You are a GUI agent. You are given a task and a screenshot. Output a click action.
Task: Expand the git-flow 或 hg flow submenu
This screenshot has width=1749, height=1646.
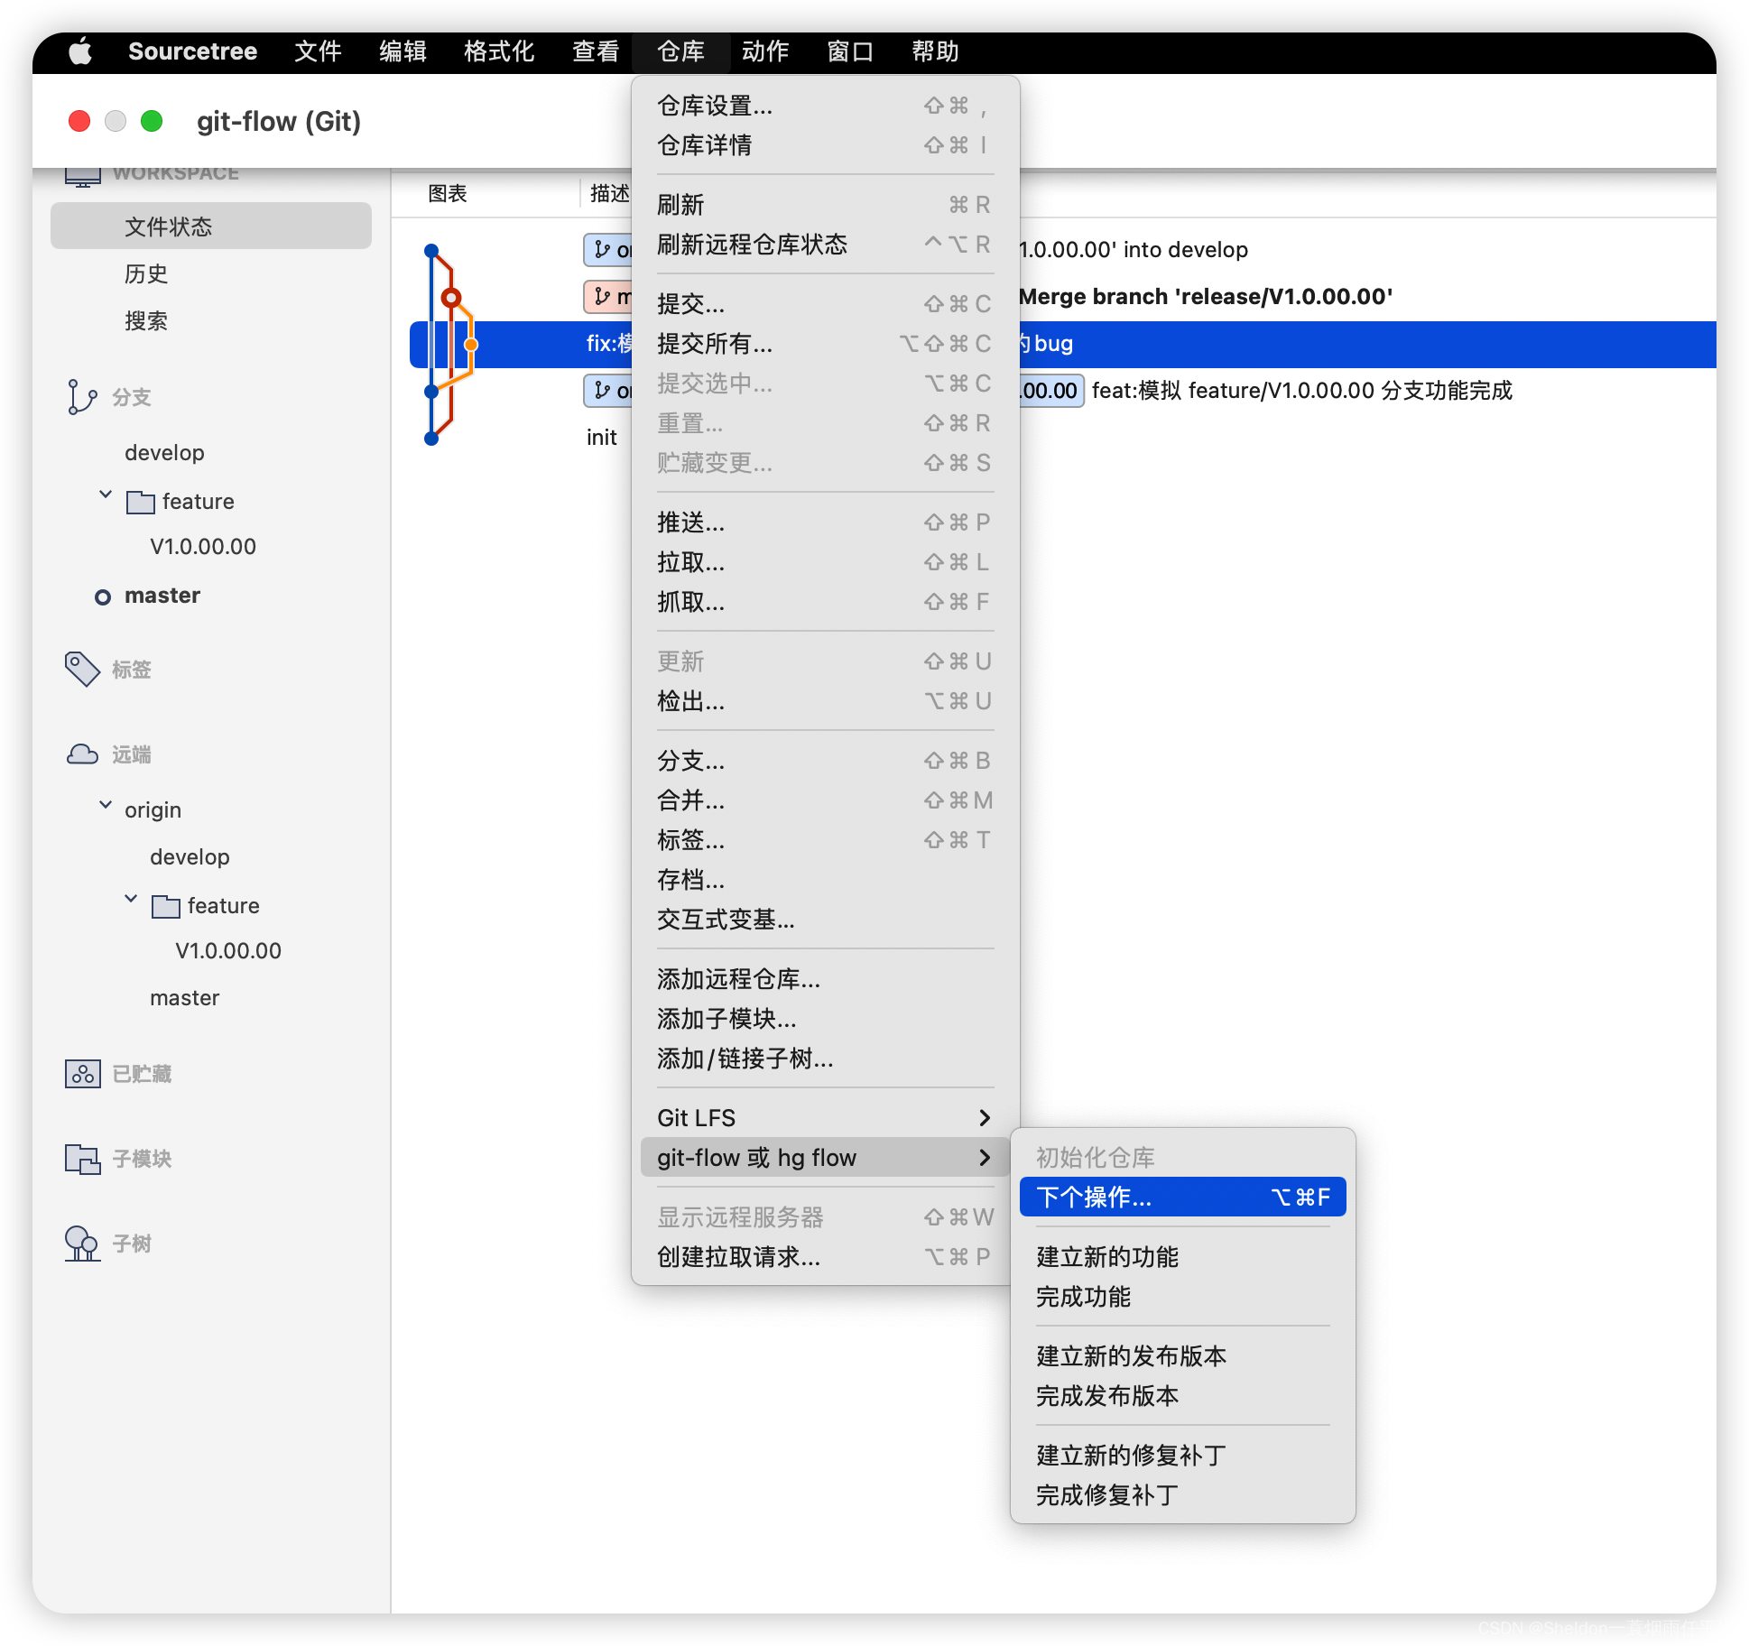tap(825, 1158)
